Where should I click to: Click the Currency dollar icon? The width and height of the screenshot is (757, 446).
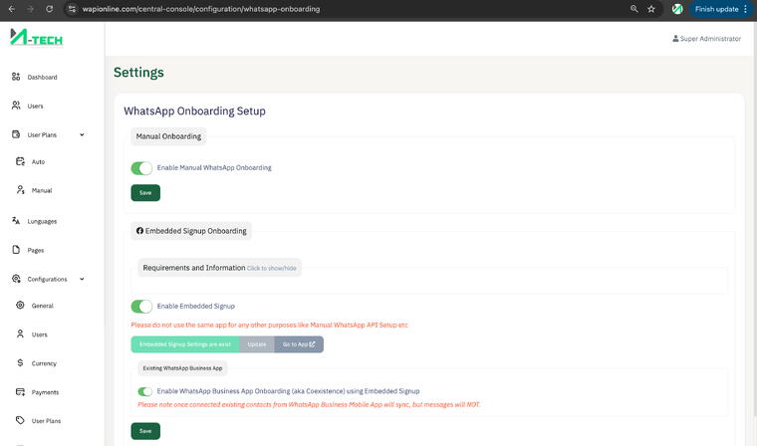(x=21, y=363)
